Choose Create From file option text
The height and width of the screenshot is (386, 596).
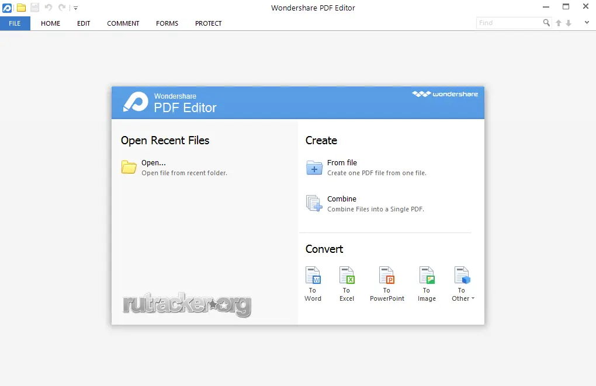tap(342, 162)
